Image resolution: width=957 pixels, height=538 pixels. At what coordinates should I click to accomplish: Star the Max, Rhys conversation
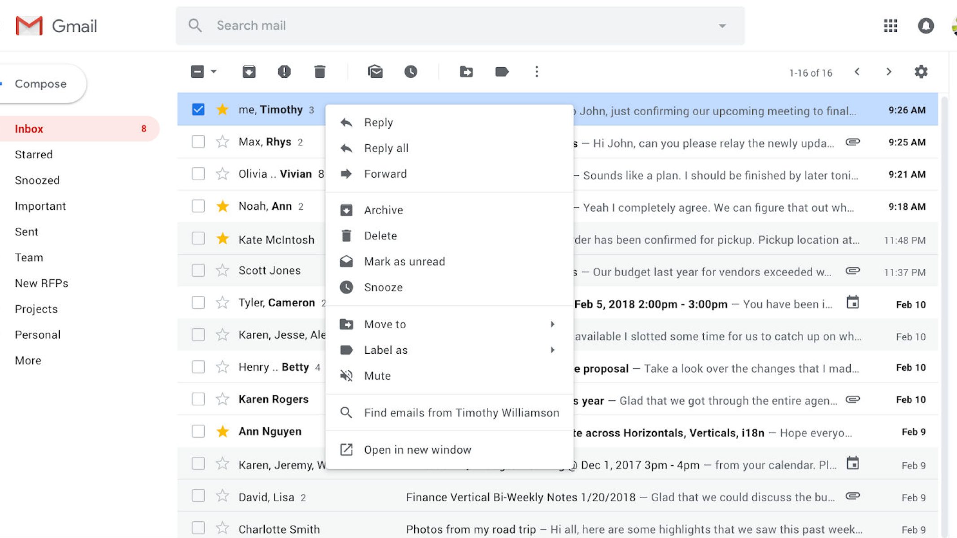pyautogui.click(x=223, y=142)
